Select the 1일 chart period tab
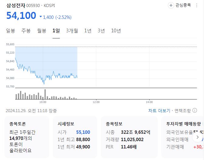Viewport: 219px width, 160px height. coord(56,30)
